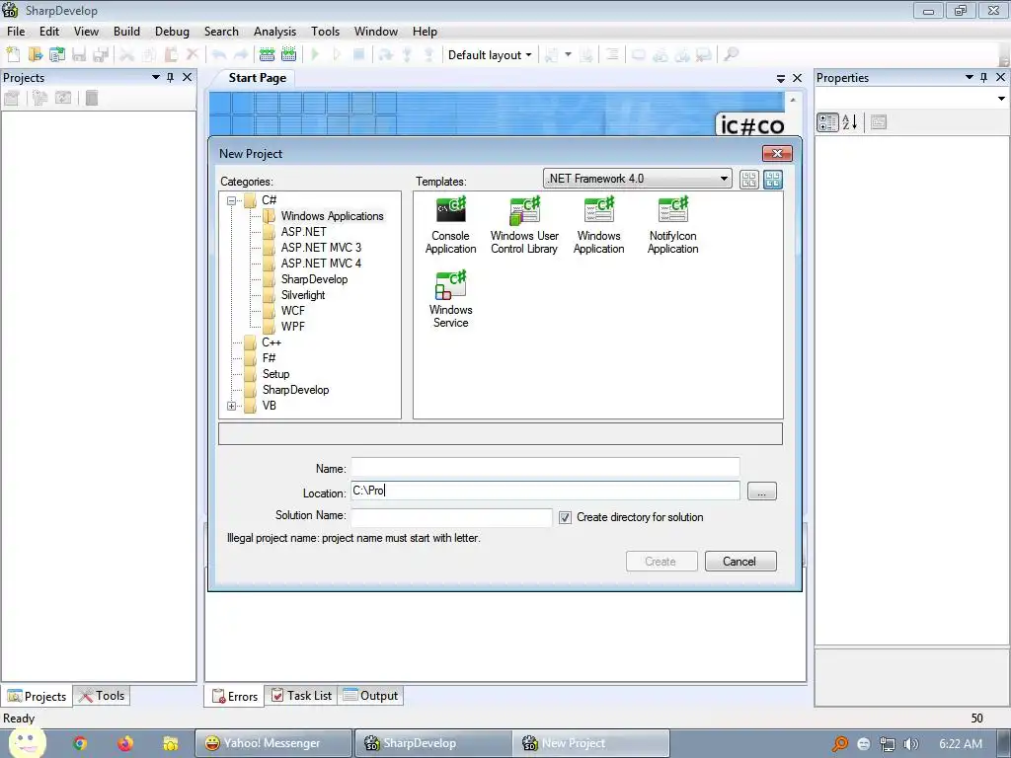The height and width of the screenshot is (758, 1011).
Task: Click the Redo arrow toolbar icon
Action: point(241,55)
